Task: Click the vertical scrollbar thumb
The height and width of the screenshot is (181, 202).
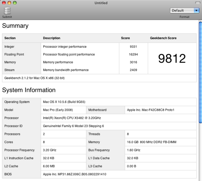Action: pos(200,72)
